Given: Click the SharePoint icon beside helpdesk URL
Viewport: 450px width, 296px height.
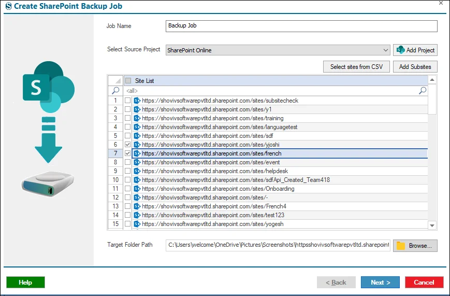Looking at the screenshot, I should click(x=137, y=171).
